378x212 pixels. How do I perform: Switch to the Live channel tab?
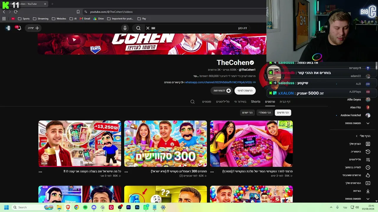tap(240, 102)
